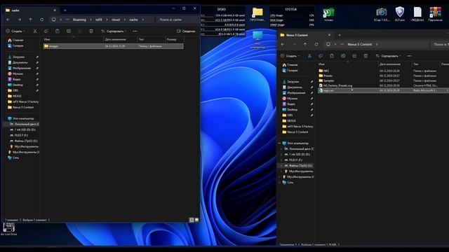Go back in the Nexus 5 Content window
The width and height of the screenshot is (449, 252).
pyautogui.click(x=283, y=44)
